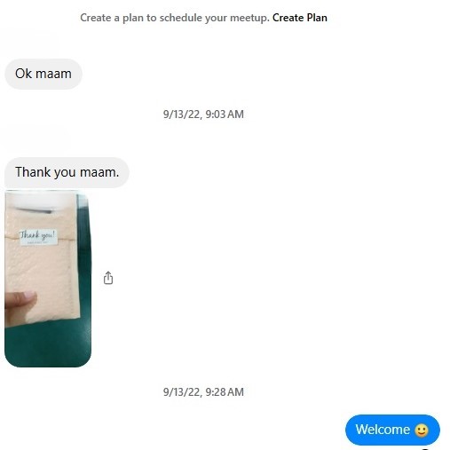Click the seen indicator below Welcome bubble

(425, 448)
